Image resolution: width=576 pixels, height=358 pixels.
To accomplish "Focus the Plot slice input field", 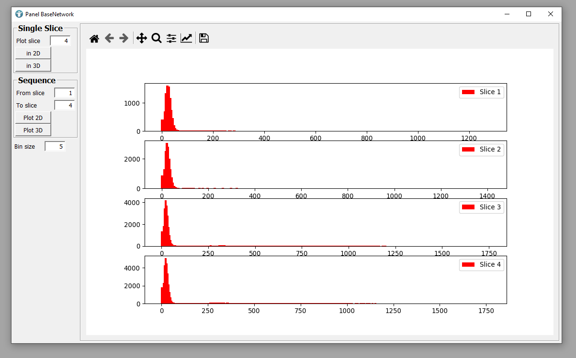I will point(60,41).
